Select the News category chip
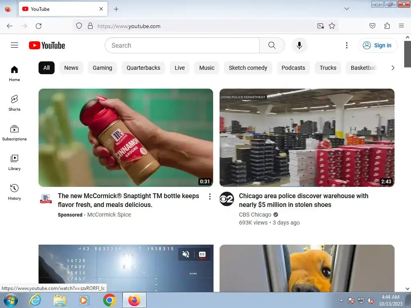 click(71, 68)
